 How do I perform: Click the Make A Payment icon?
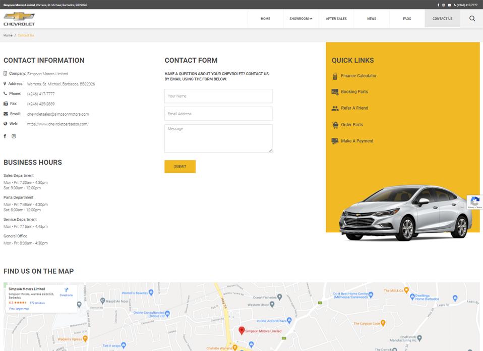click(x=335, y=141)
